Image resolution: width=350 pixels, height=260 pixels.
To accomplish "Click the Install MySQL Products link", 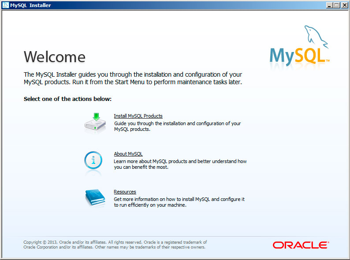I will coord(138,116).
